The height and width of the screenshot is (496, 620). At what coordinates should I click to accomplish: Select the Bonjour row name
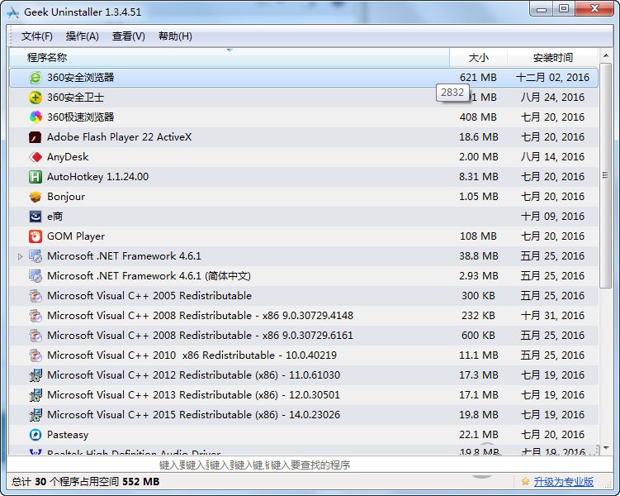[66, 197]
